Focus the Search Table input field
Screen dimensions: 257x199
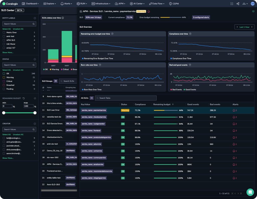(x=126, y=98)
